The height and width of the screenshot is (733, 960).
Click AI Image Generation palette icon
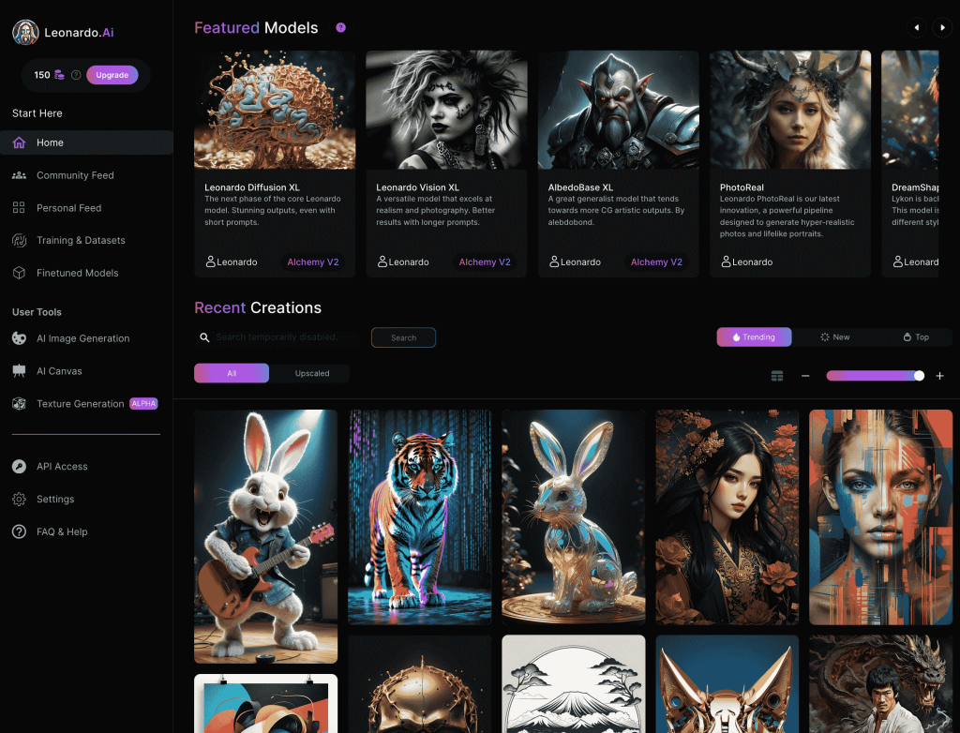19,338
